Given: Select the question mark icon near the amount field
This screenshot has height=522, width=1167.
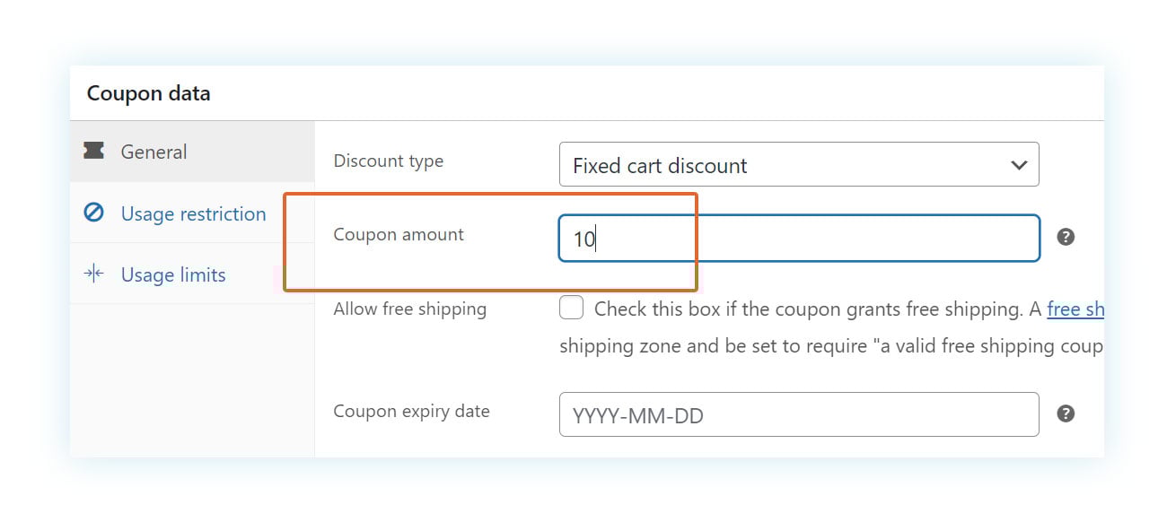Looking at the screenshot, I should (1066, 237).
